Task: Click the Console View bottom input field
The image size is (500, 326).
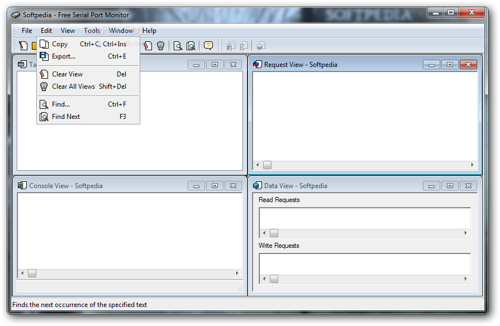Action: [x=130, y=286]
